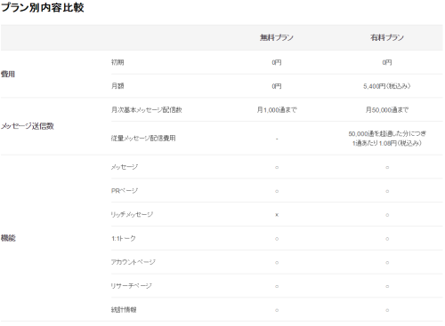Select the 有料プラン column header
The width and height of the screenshot is (445, 326).
click(387, 37)
